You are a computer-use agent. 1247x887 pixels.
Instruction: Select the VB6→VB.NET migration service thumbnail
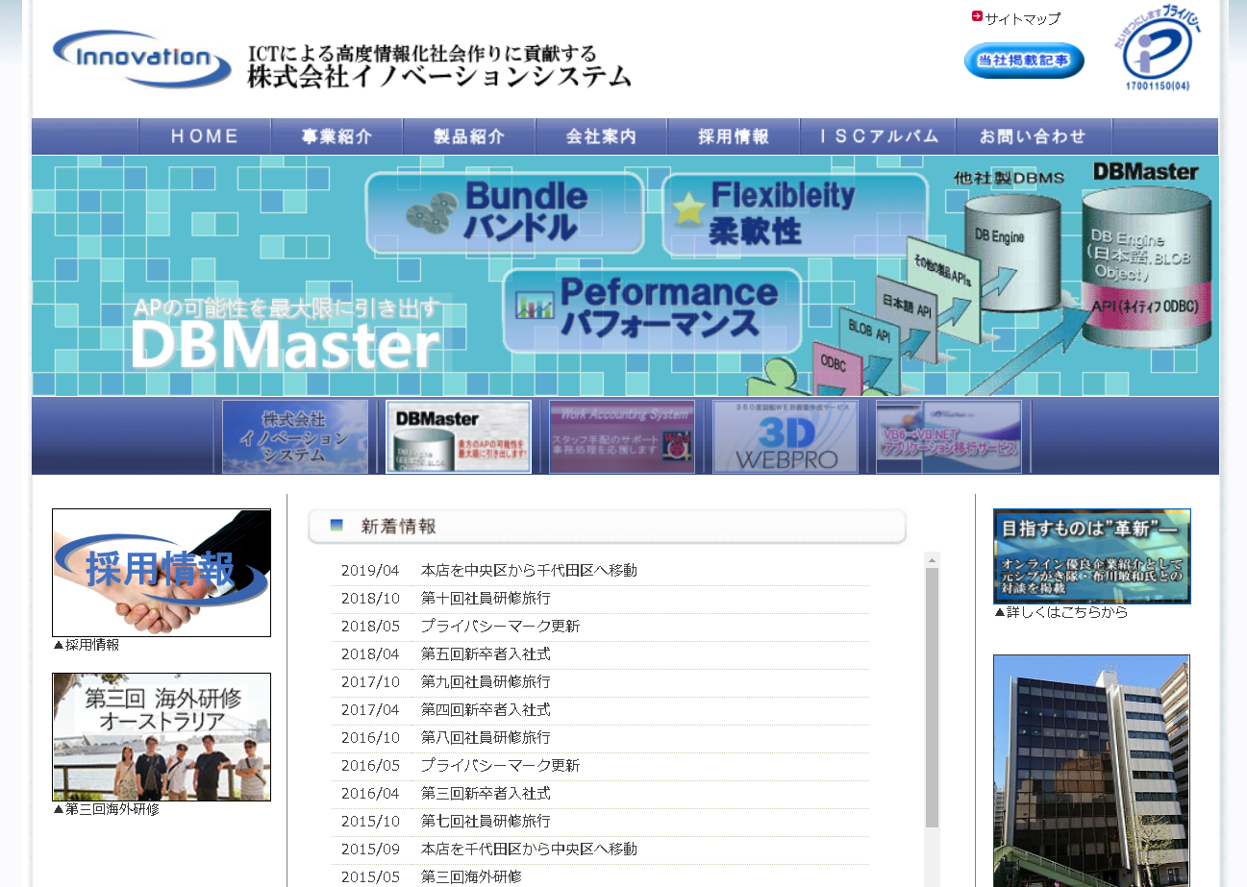click(949, 436)
